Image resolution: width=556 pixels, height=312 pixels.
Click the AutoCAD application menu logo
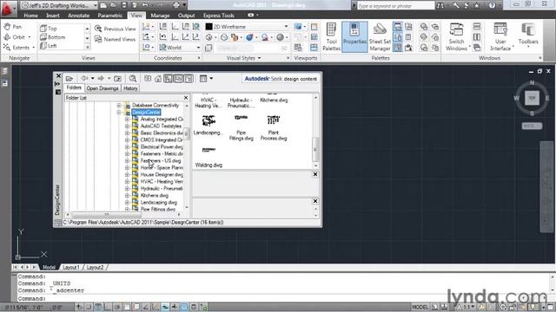coord(7,9)
